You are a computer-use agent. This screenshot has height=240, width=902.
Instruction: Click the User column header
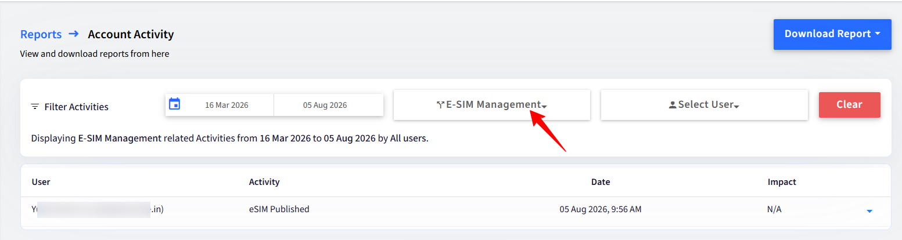click(41, 182)
